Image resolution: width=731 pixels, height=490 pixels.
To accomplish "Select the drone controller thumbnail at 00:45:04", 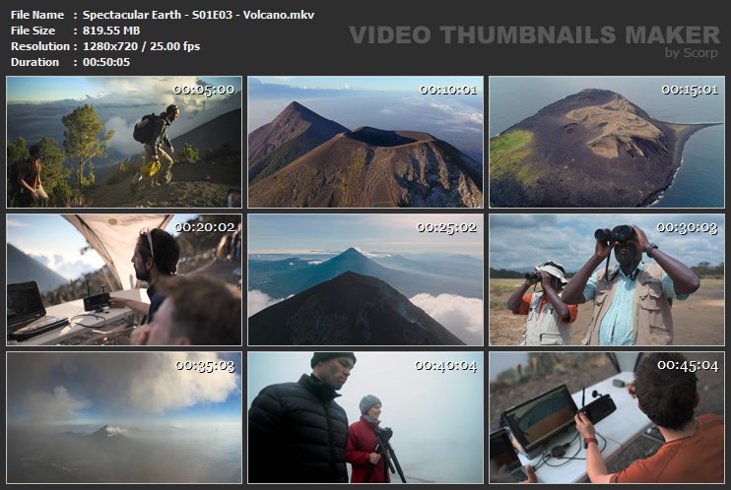I will tap(607, 418).
